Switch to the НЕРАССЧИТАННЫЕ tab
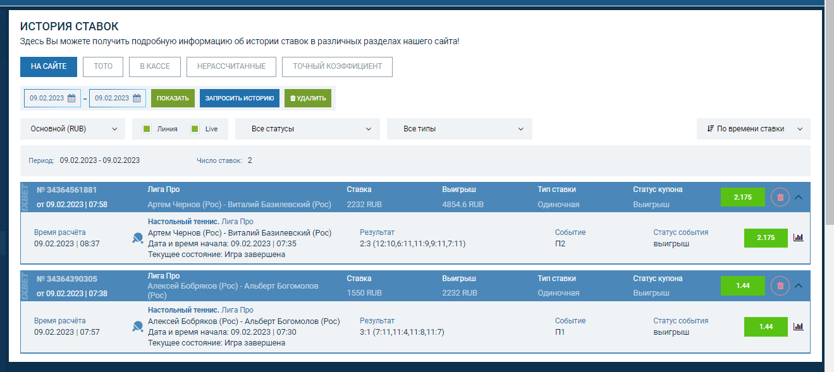 231,66
